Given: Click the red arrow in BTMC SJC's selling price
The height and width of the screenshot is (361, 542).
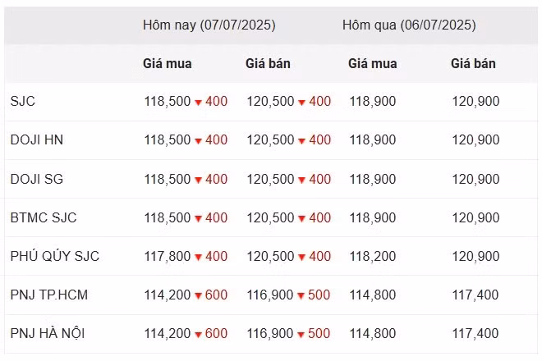Looking at the screenshot, I should point(301,218).
